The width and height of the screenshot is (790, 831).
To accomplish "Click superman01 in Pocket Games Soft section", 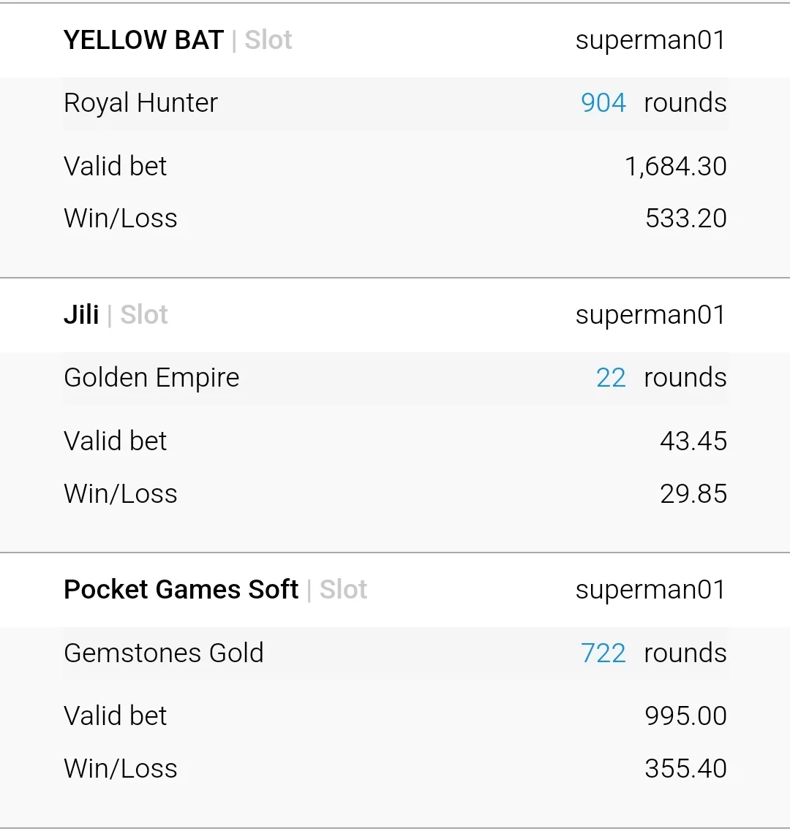I will point(651,590).
